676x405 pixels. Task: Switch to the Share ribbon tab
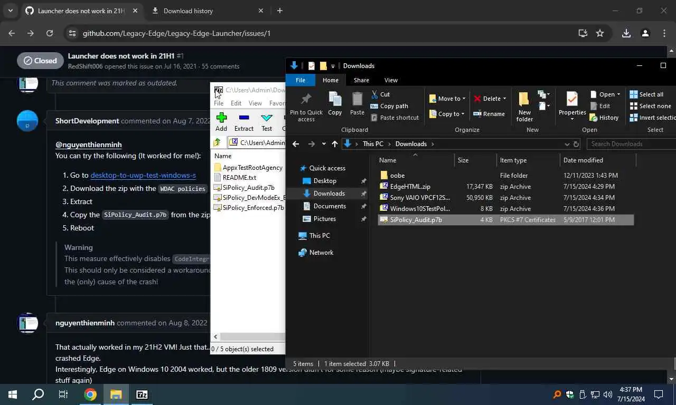tap(361, 80)
